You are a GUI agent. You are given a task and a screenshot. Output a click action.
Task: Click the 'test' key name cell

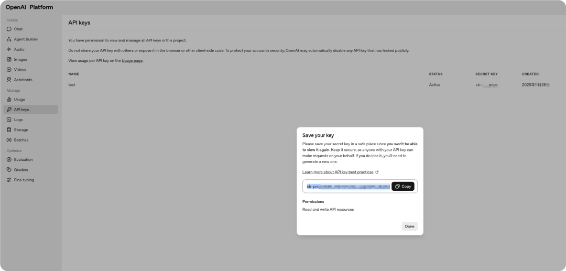[72, 85]
